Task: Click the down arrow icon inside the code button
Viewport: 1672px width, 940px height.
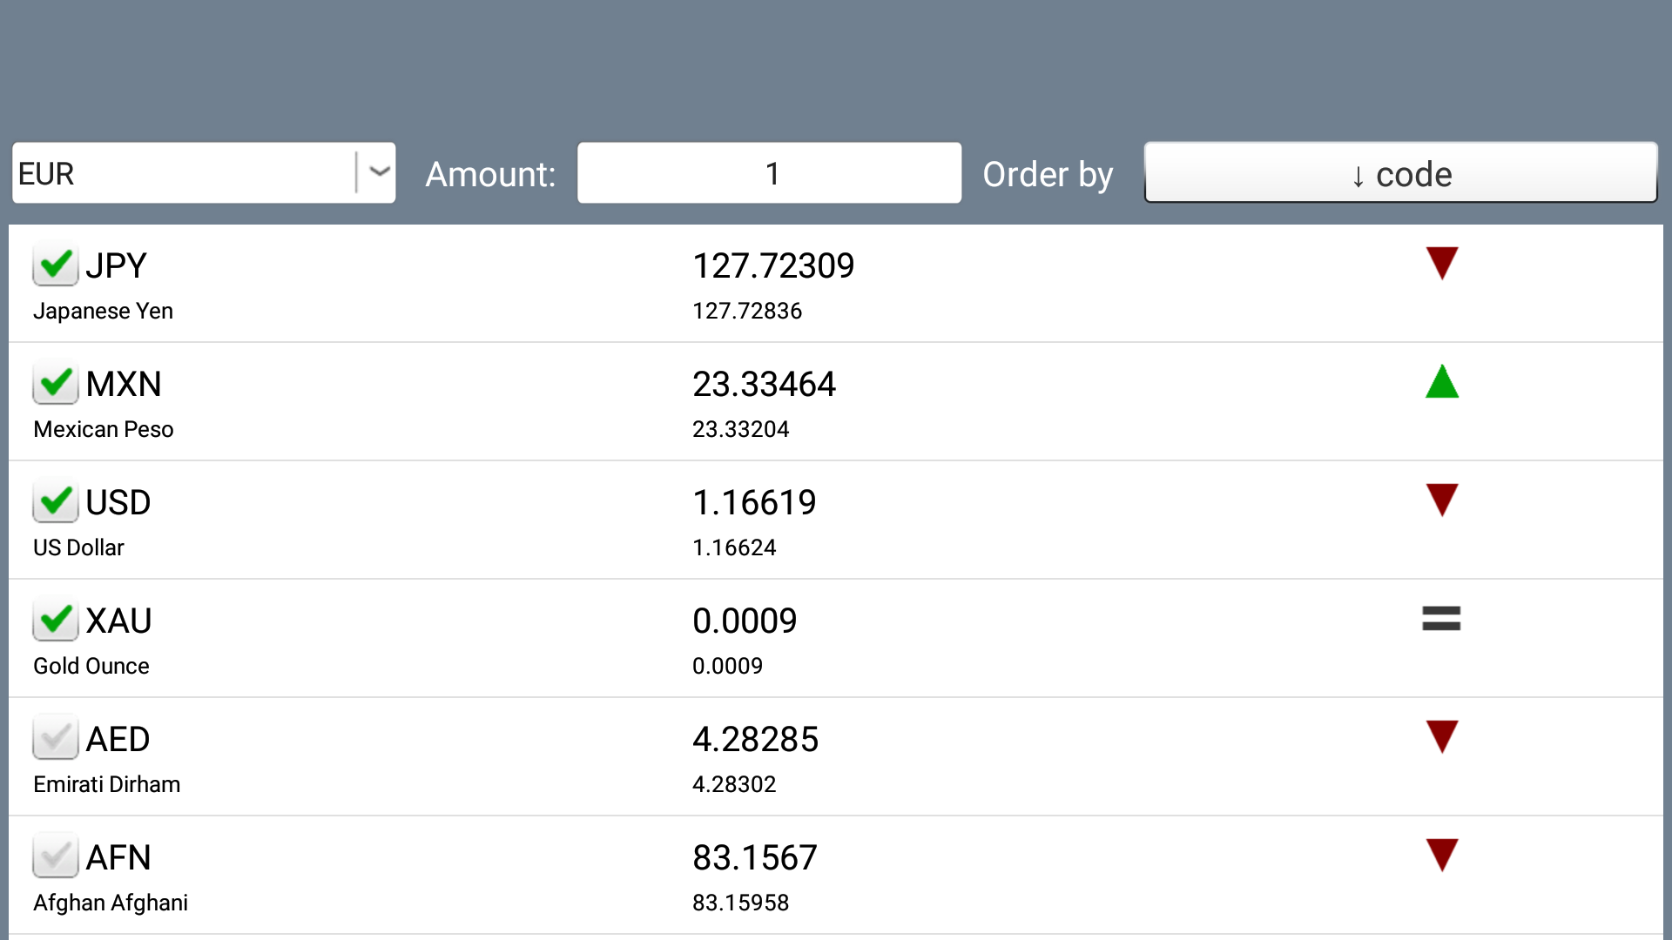Action: pos(1358,174)
